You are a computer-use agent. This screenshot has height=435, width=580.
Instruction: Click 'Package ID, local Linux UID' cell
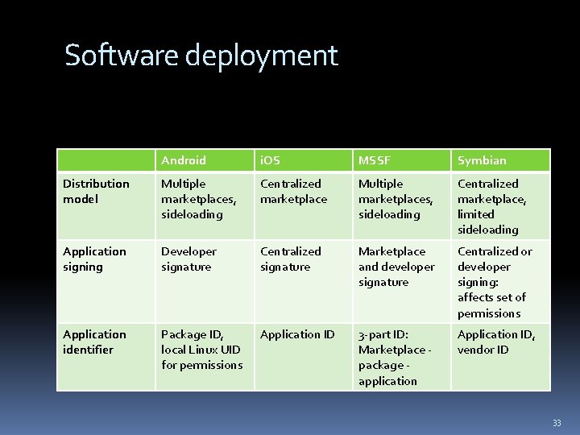[x=205, y=357]
